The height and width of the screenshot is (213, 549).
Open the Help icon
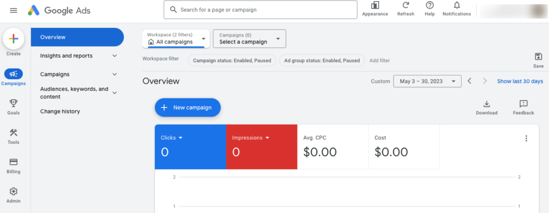(429, 9)
